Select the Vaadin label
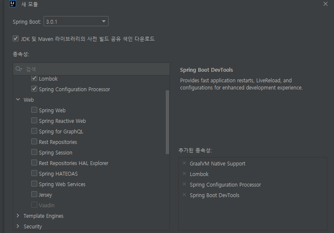334x233 pixels. click(x=47, y=206)
